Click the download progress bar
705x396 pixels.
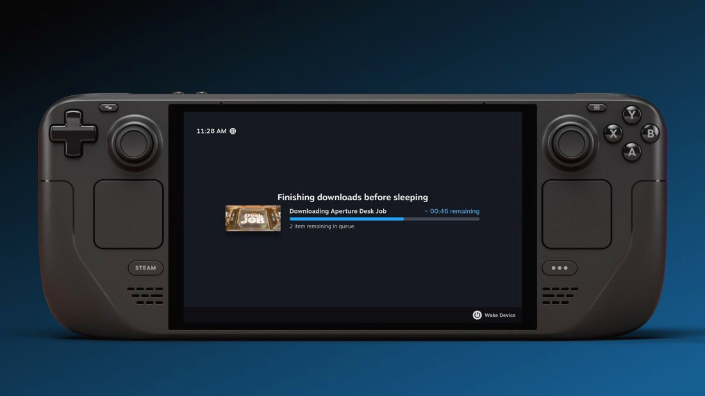tap(384, 219)
